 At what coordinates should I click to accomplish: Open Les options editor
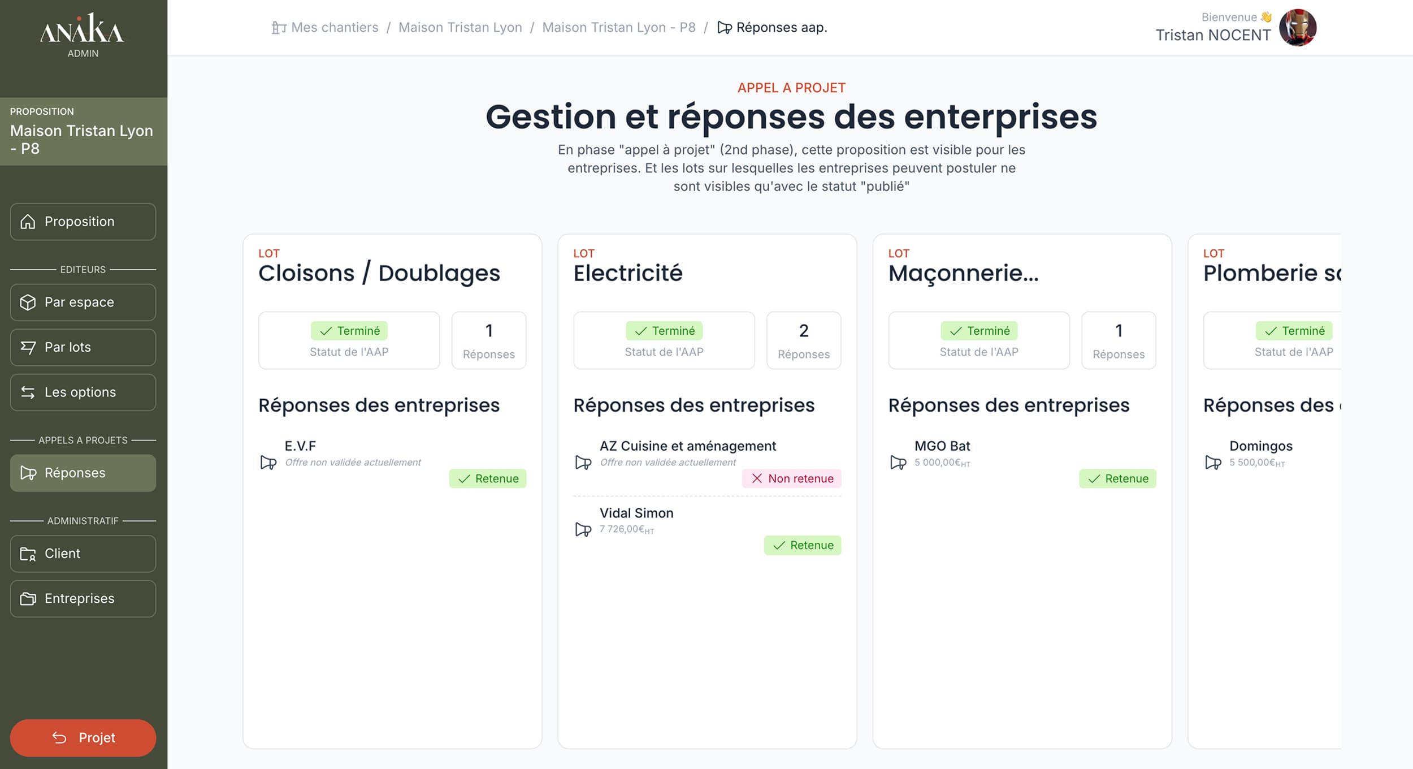83,392
